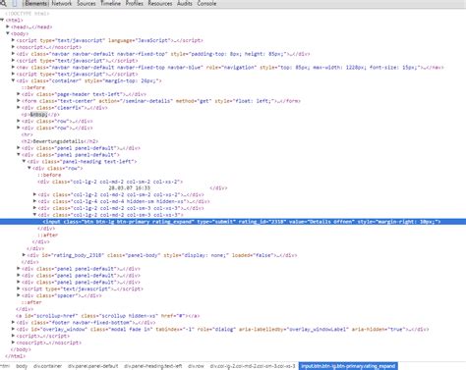466x370 pixels.
Task: Open the Resources tab
Action: tap(160, 3)
